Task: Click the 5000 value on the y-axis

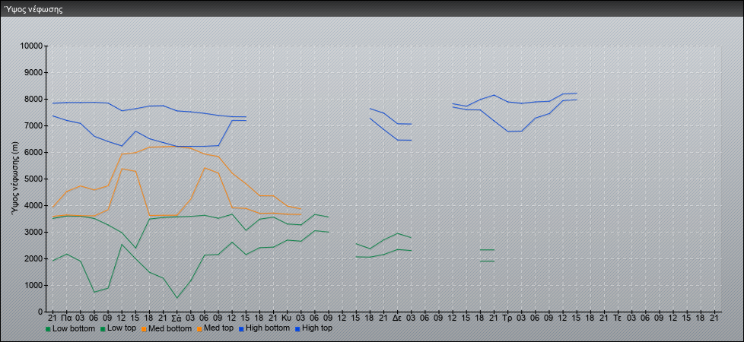Action: click(33, 179)
